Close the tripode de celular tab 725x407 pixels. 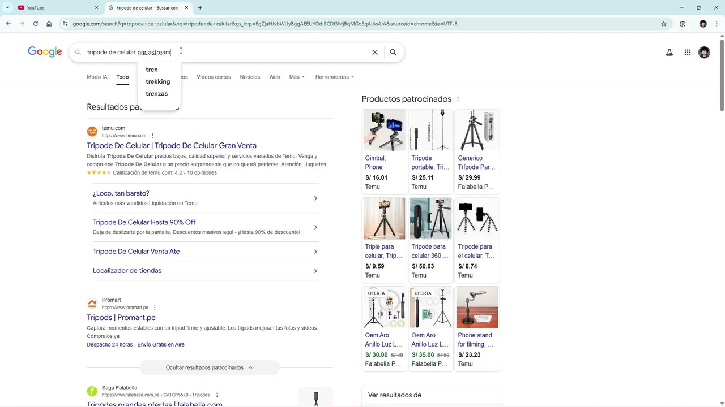pos(186,8)
